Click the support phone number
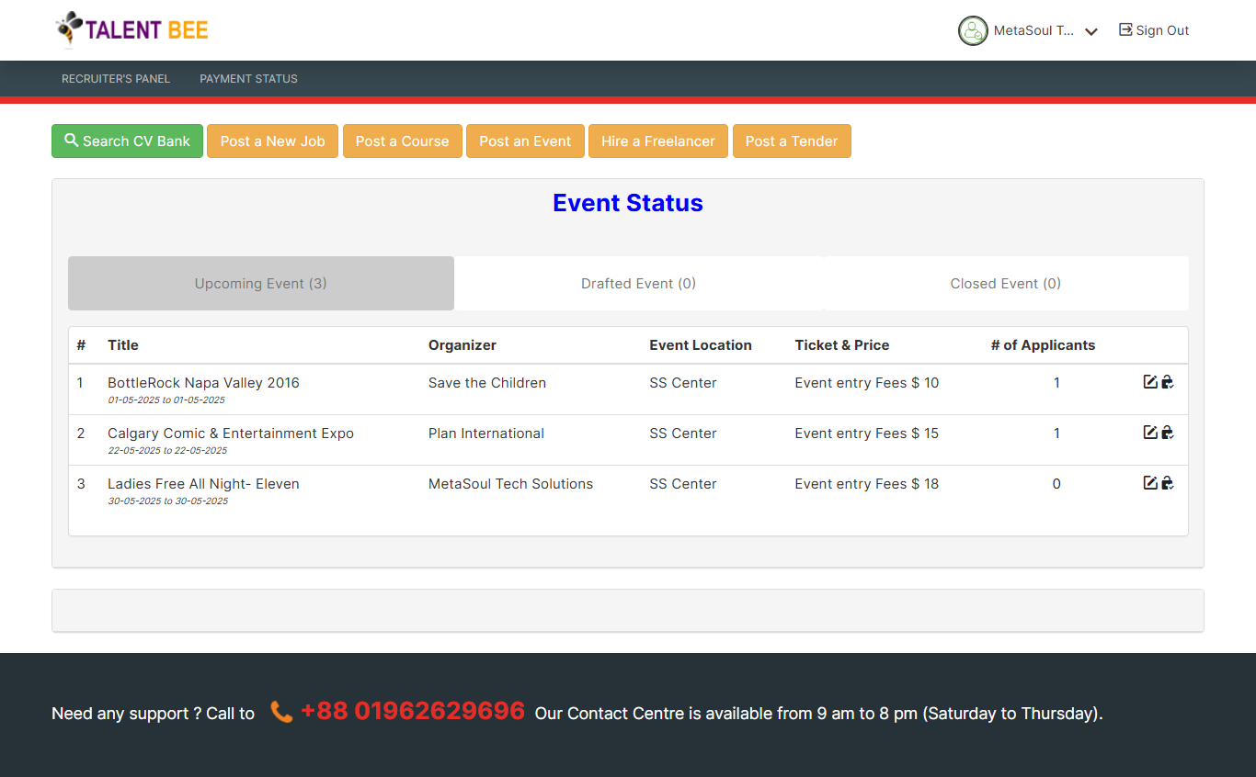 pyautogui.click(x=412, y=712)
